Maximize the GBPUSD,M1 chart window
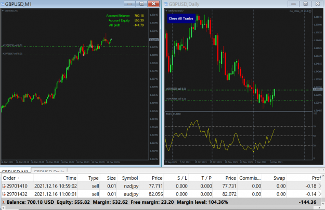325x210 pixels. (141, 4)
